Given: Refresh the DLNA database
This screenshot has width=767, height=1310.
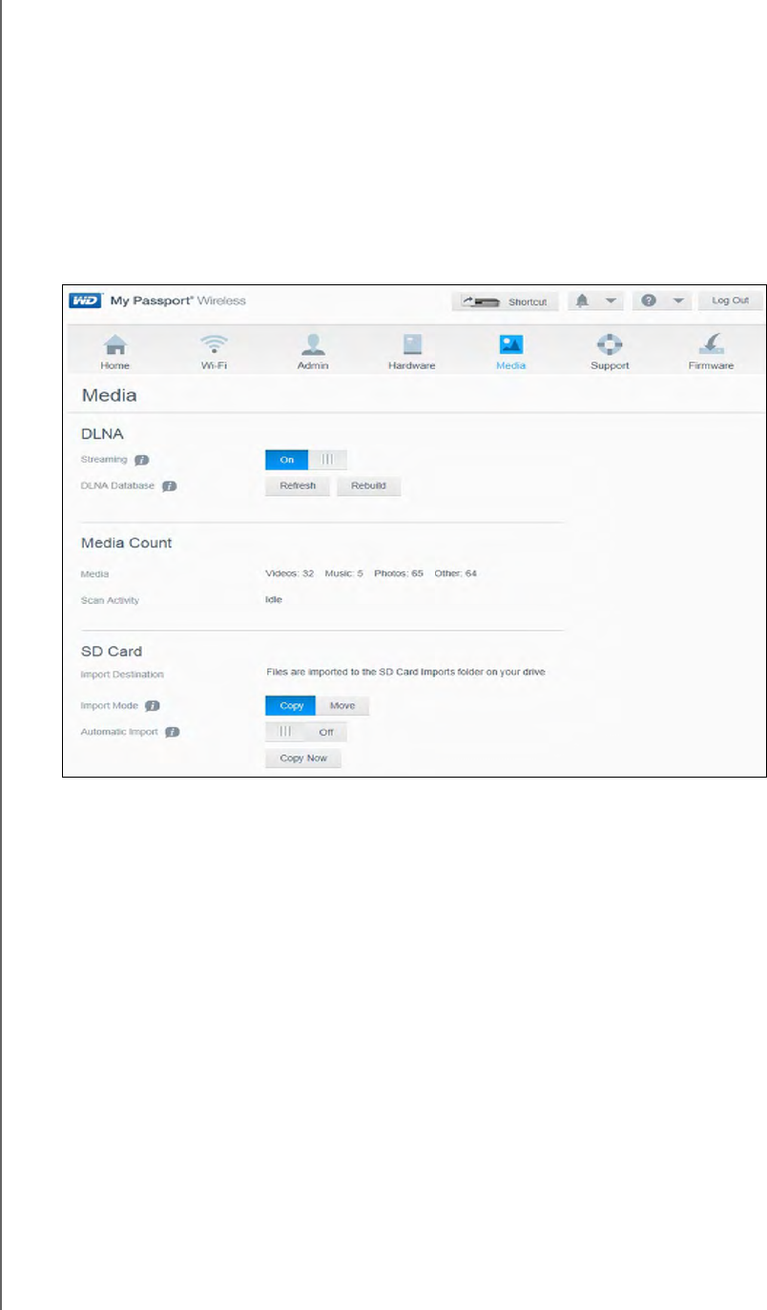Looking at the screenshot, I should click(x=298, y=486).
